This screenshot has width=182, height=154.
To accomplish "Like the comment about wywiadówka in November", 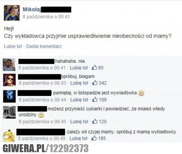I will [x=79, y=100].
